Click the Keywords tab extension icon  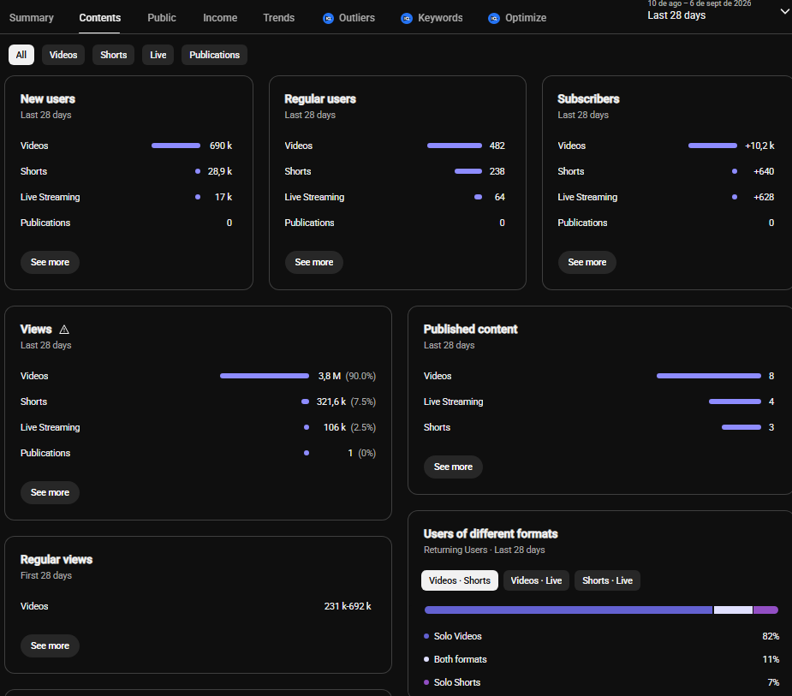click(407, 19)
